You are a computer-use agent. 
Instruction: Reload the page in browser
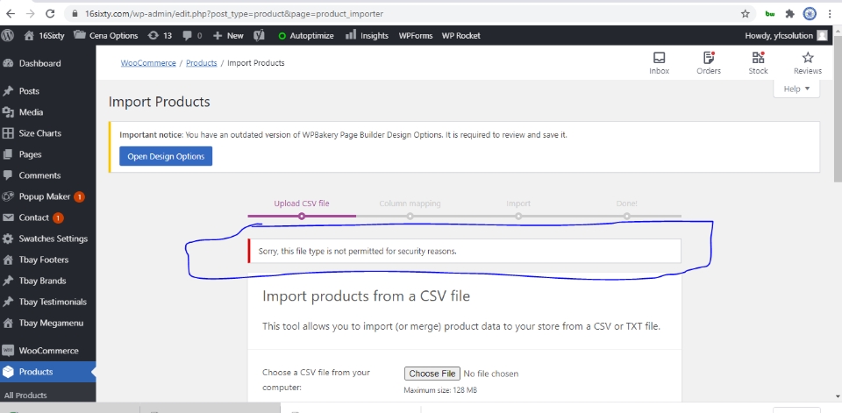pyautogui.click(x=50, y=14)
